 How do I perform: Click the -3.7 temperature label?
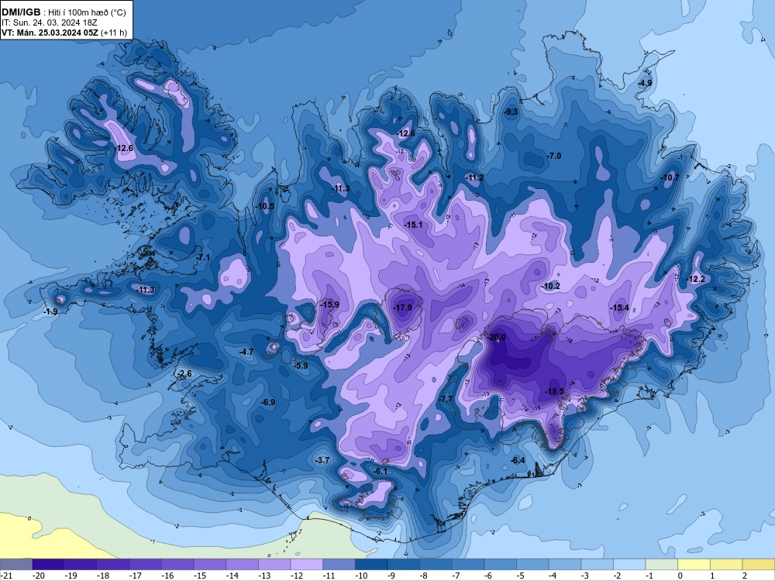pos(322,460)
